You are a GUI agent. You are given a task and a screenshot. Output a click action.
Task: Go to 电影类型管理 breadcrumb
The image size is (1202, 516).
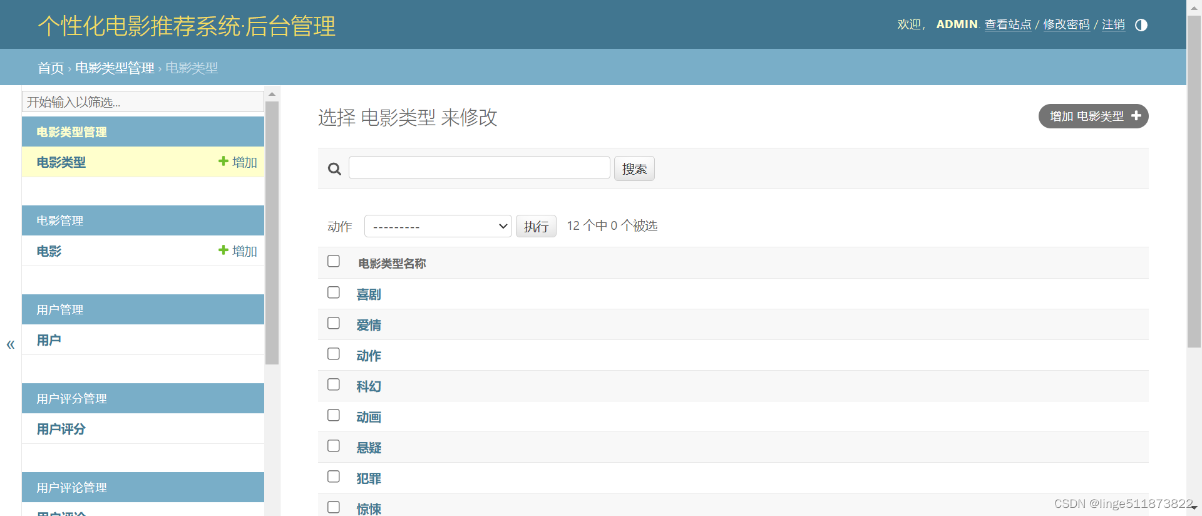115,68
